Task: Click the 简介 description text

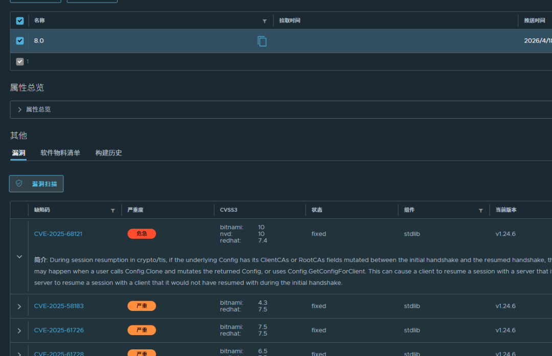Action: click(x=293, y=272)
